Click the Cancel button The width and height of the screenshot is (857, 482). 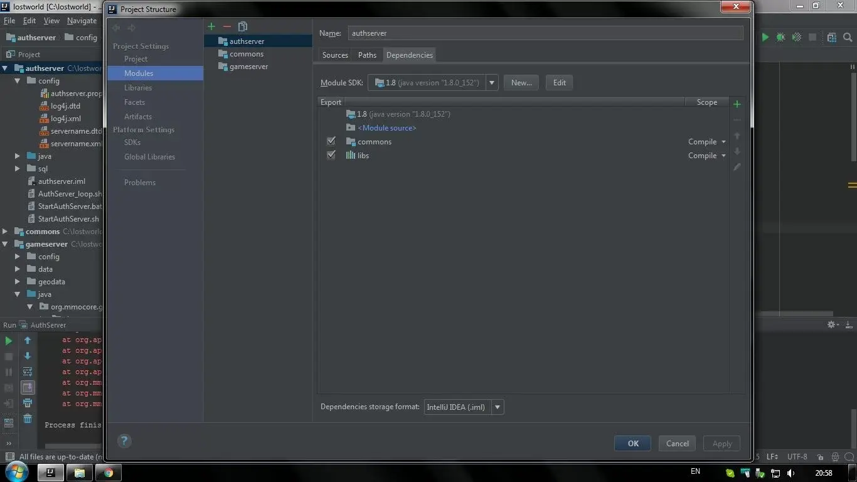click(x=678, y=444)
